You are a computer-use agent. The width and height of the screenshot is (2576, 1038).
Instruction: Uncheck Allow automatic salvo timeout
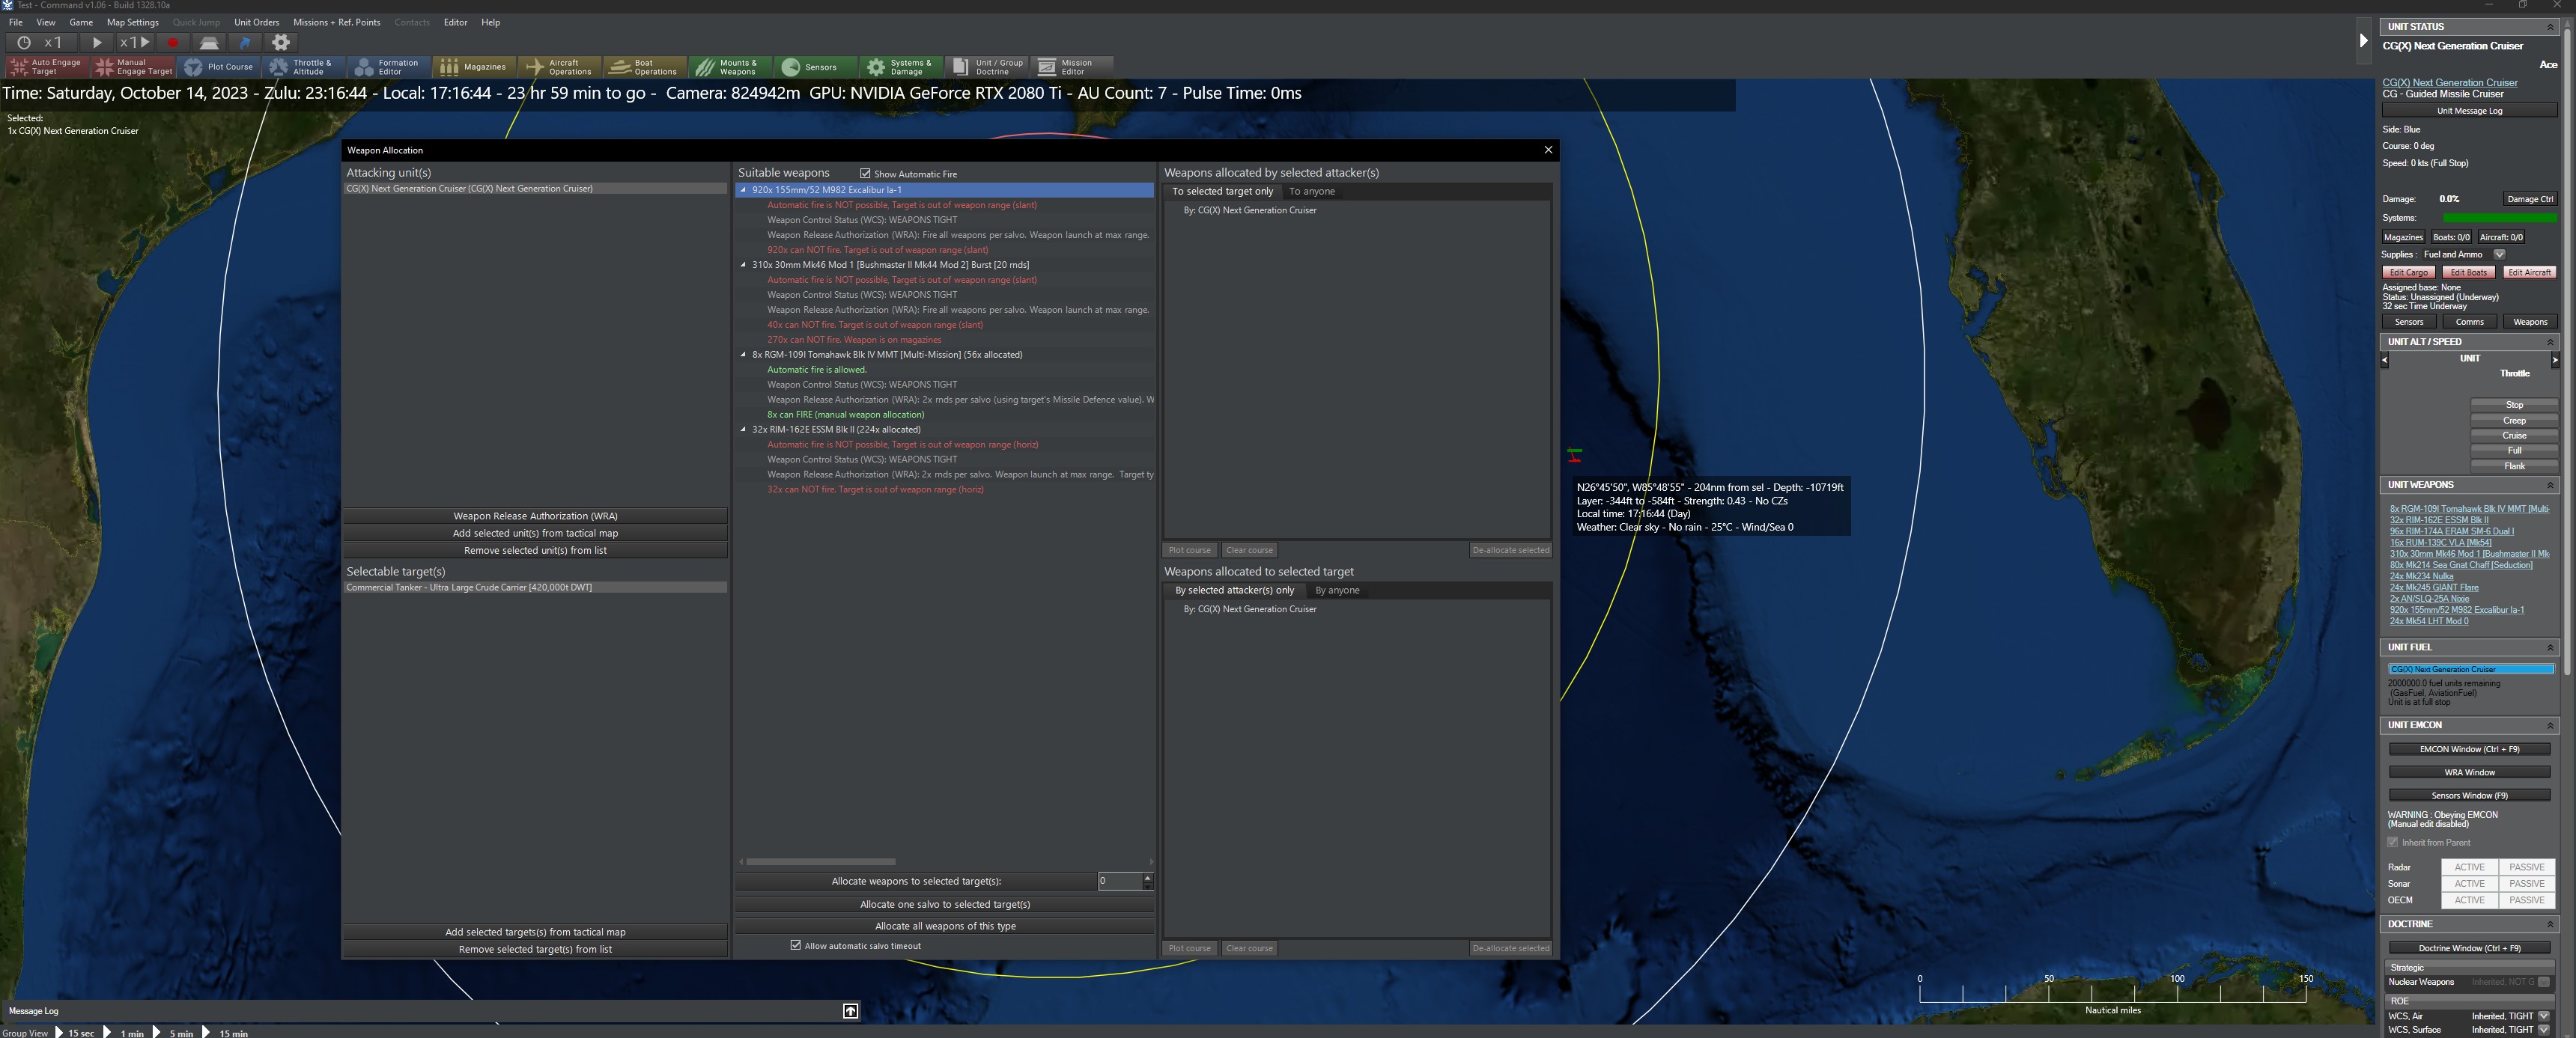(796, 945)
